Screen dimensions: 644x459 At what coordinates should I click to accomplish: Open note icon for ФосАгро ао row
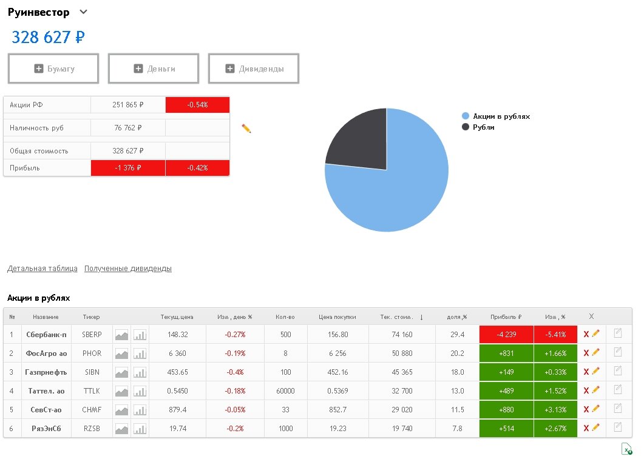(618, 352)
